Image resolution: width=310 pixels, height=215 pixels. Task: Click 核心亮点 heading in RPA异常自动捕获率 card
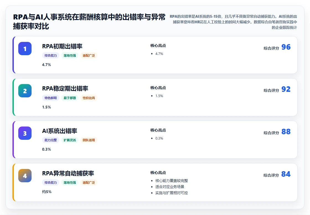point(158,173)
